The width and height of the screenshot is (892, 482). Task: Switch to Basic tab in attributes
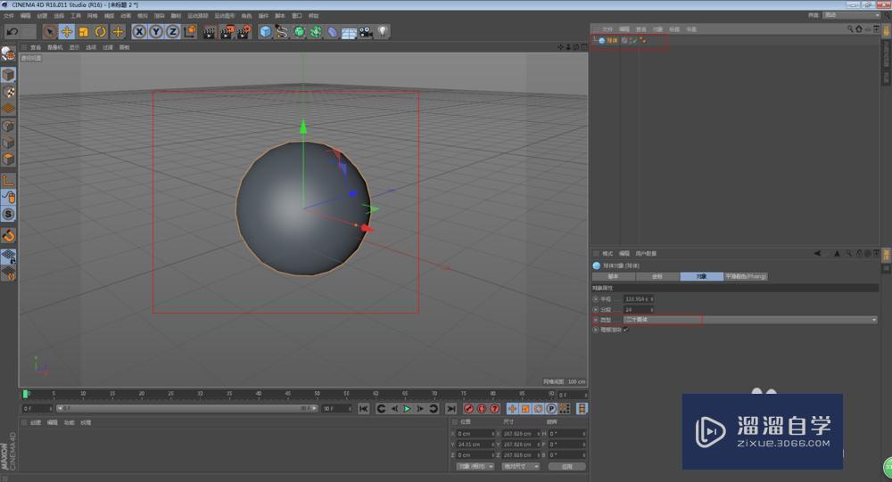pos(614,276)
